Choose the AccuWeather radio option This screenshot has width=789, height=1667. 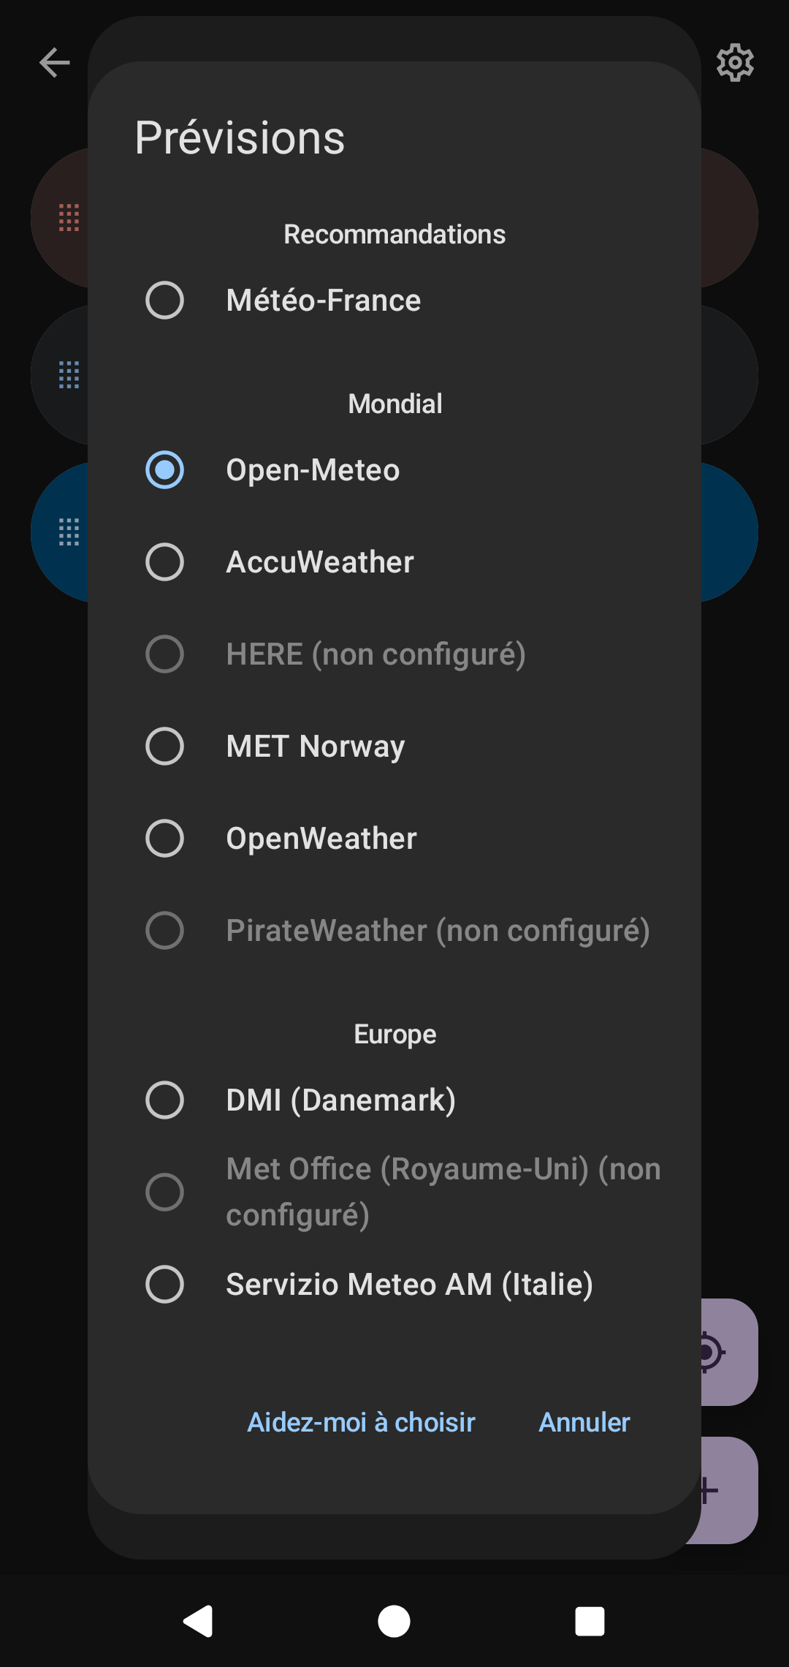click(165, 562)
